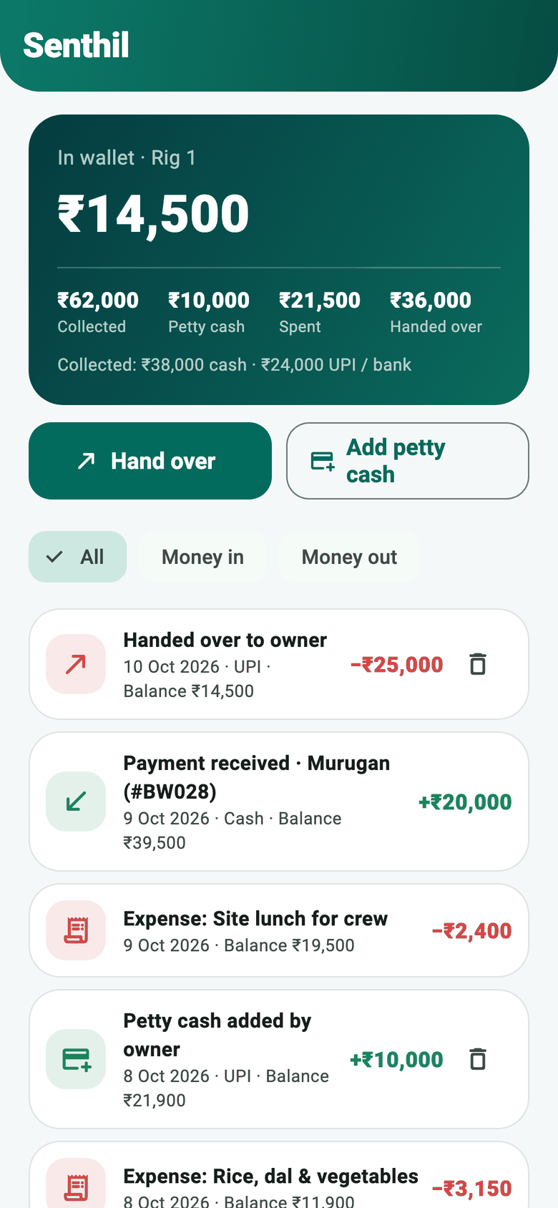Delete the Handed over to owner entry
The image size is (558, 1208).
pyautogui.click(x=478, y=664)
